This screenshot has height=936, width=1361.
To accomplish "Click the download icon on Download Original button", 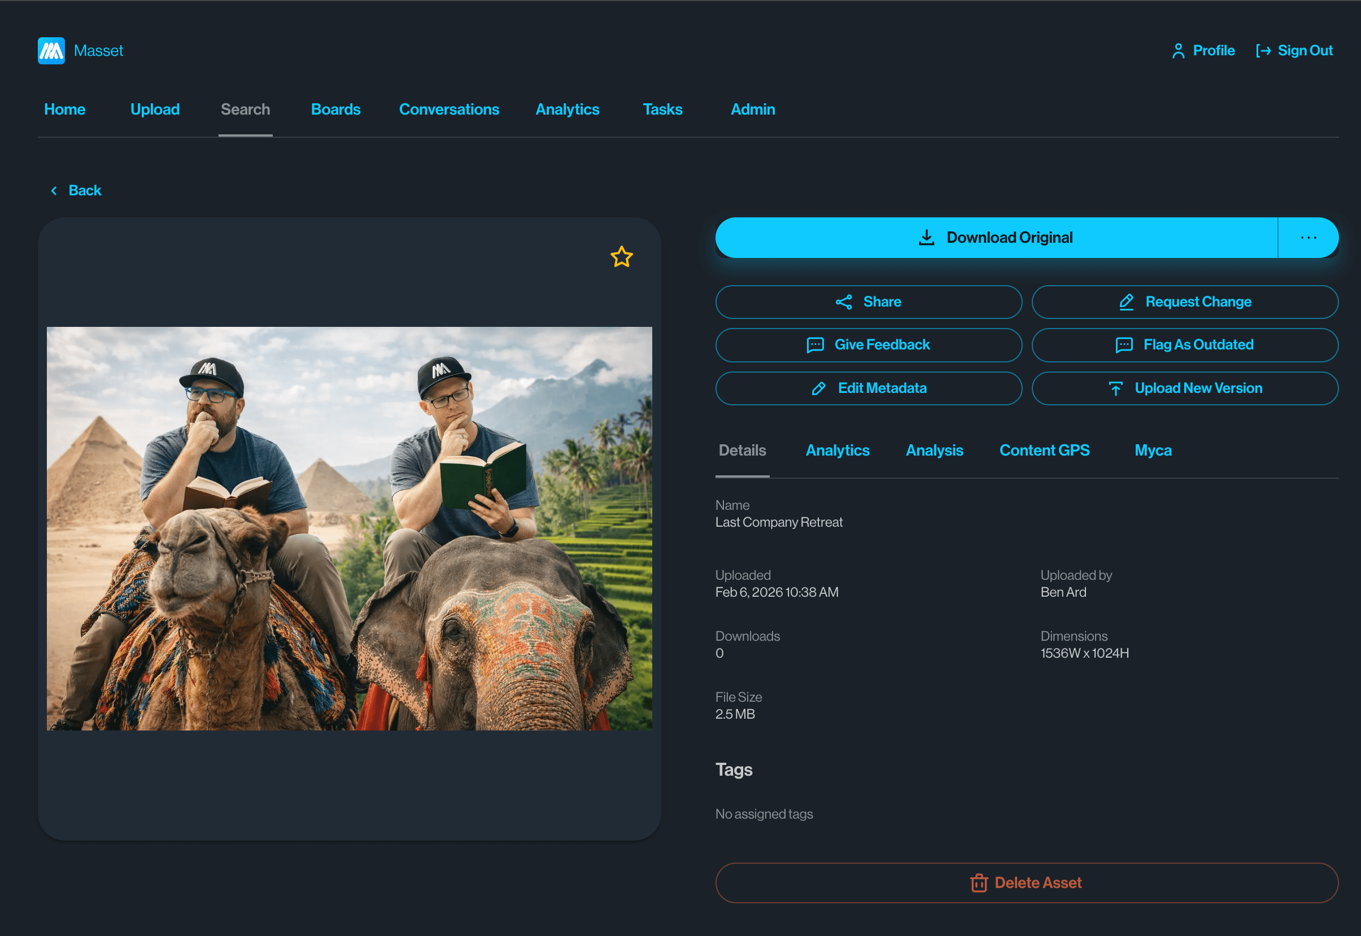I will pos(927,238).
